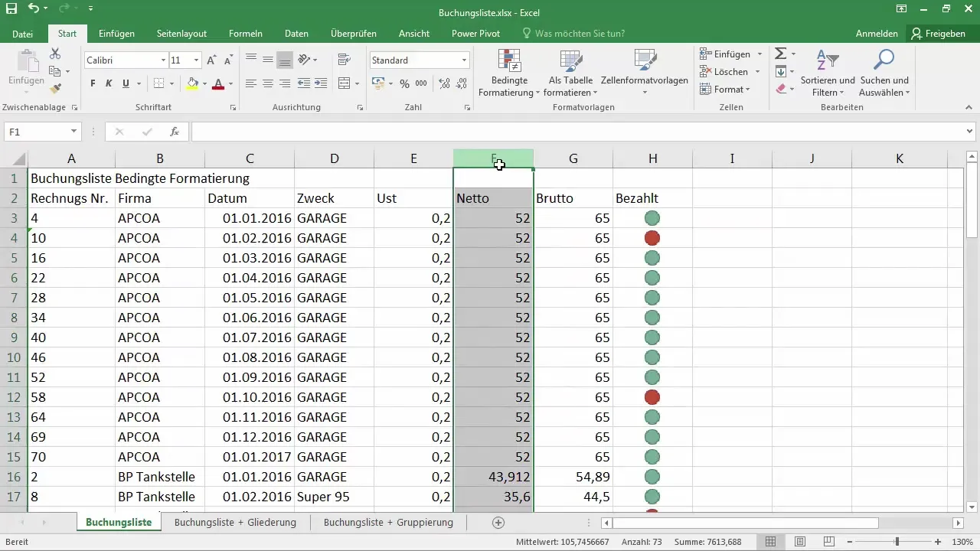
Task: Open the Calibri font name dropdown
Action: pos(163,60)
